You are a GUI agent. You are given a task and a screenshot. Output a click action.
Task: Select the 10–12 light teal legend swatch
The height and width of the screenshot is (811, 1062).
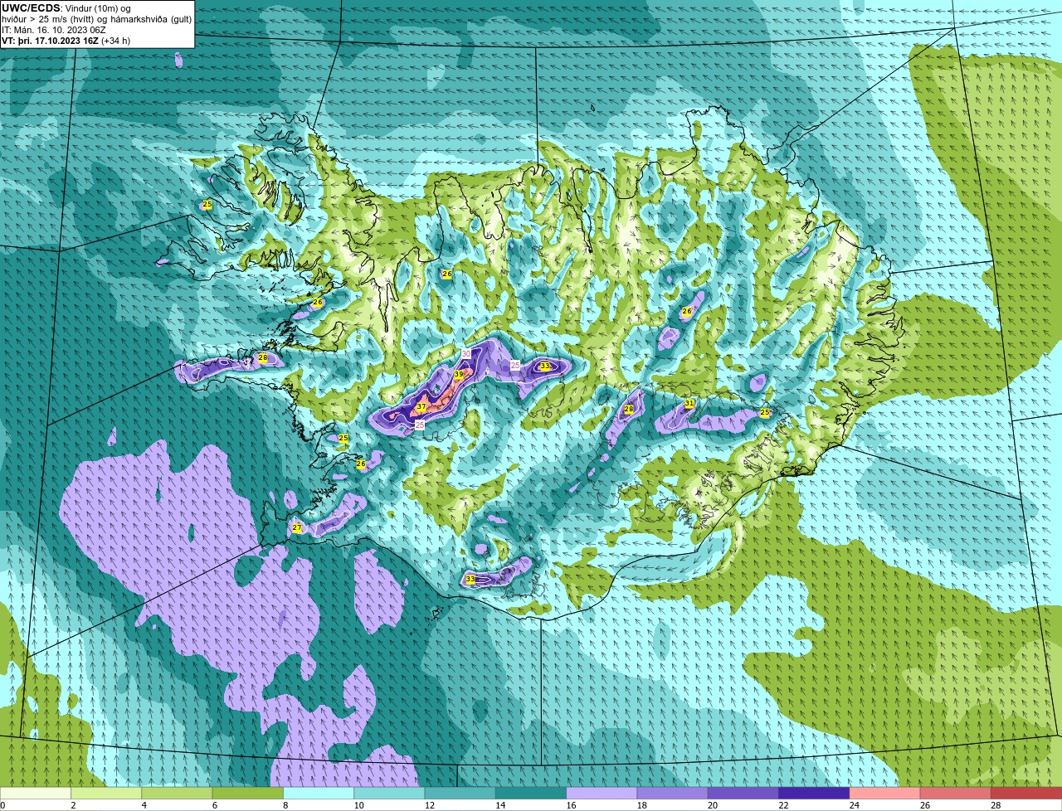pos(390,794)
